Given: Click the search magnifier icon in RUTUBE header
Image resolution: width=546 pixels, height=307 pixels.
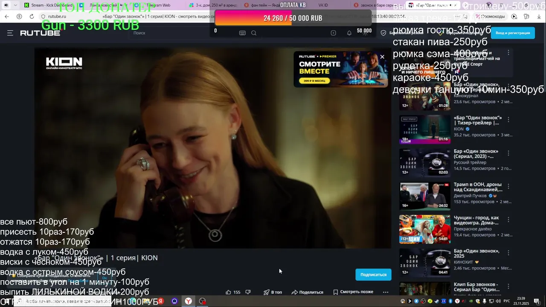Looking at the screenshot, I should 254,33.
